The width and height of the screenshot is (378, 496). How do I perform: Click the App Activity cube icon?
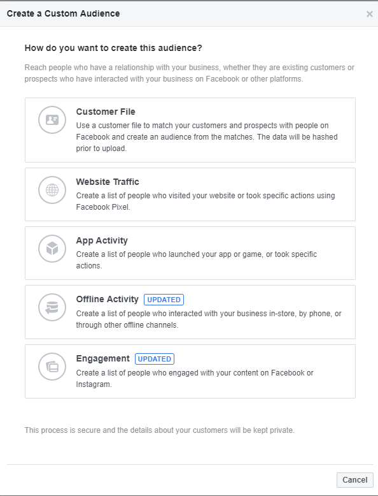pyautogui.click(x=52, y=249)
